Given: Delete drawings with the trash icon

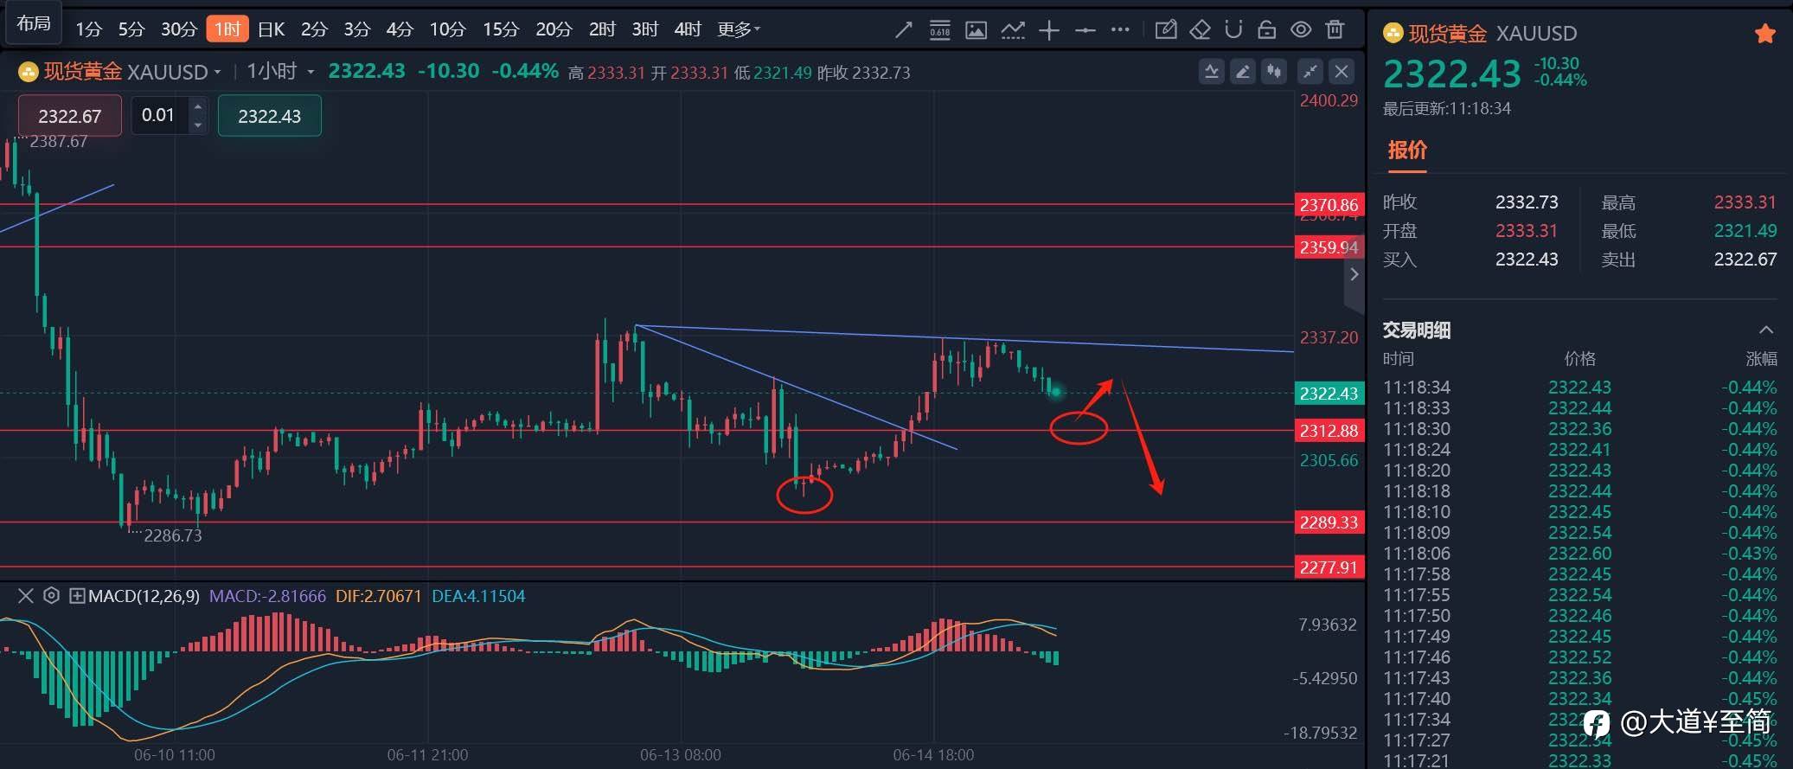Looking at the screenshot, I should 1335,29.
